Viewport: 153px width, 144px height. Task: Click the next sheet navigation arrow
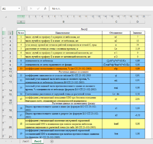[x=11, y=141]
